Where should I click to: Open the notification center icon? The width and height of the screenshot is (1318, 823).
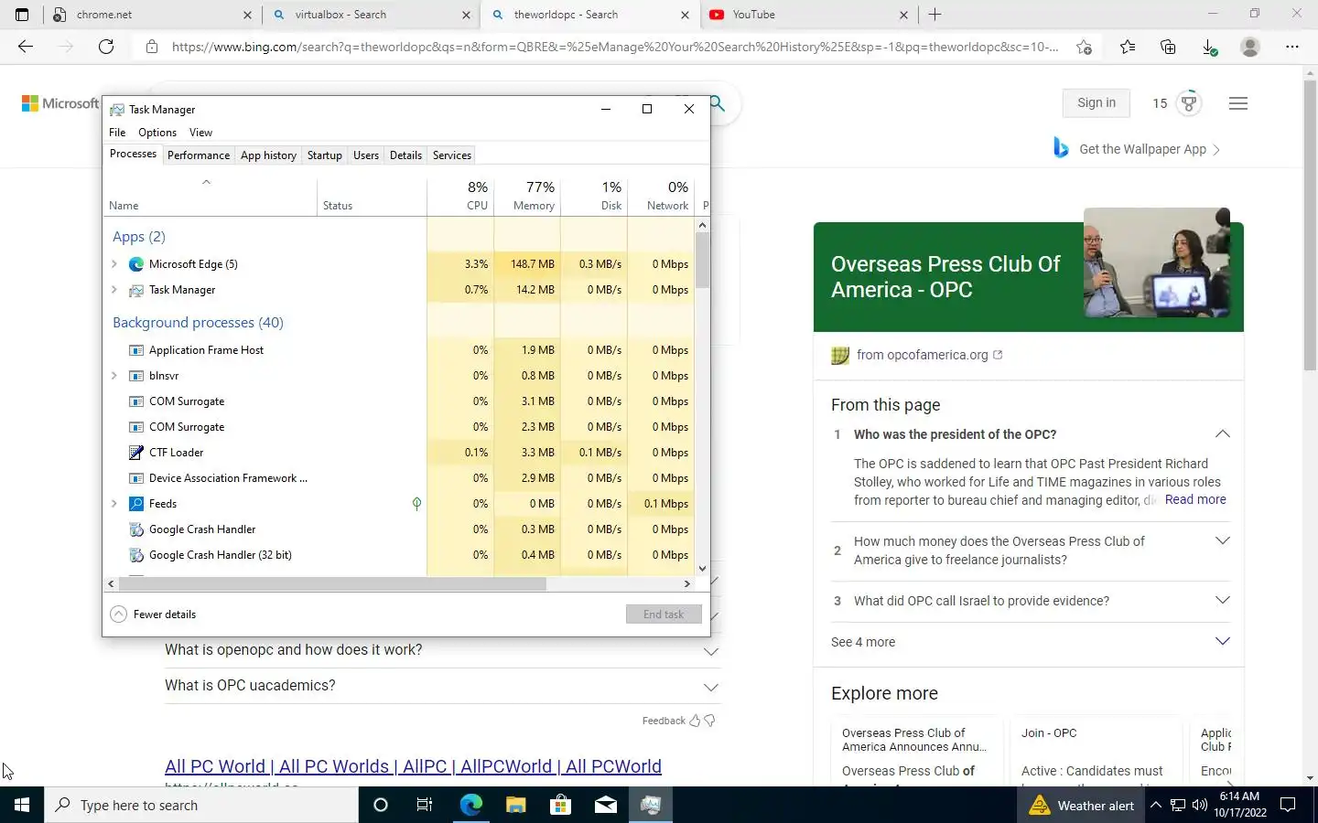pos(1288,805)
